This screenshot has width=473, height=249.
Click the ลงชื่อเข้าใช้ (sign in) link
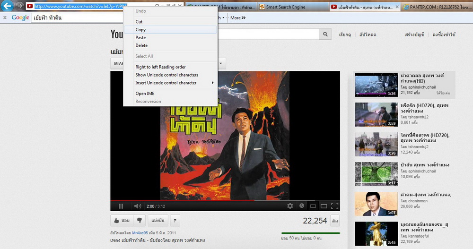tap(444, 34)
